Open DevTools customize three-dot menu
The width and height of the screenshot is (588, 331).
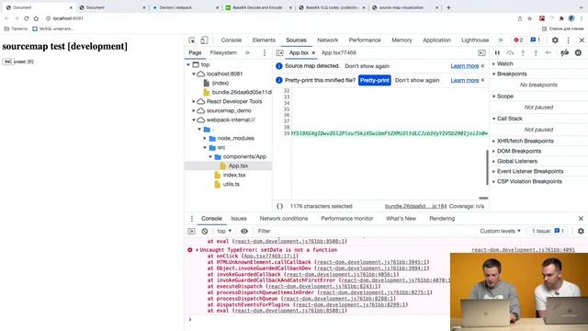568,40
